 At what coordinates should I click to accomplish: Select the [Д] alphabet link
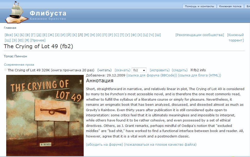pyautogui.click(x=39, y=35)
